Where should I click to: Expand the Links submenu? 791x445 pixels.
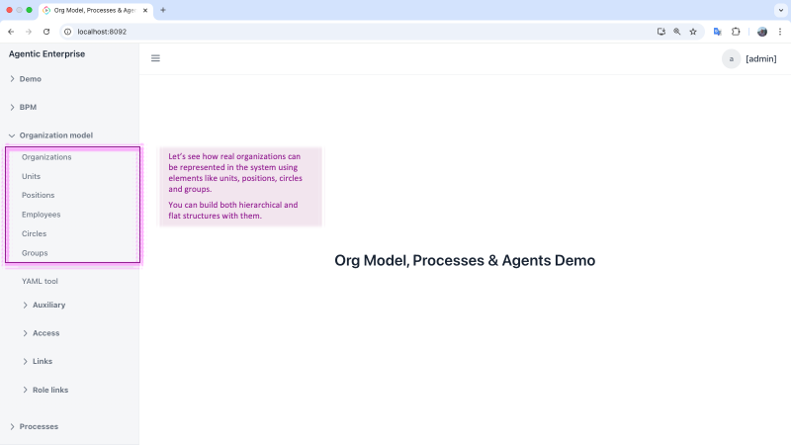(38, 361)
